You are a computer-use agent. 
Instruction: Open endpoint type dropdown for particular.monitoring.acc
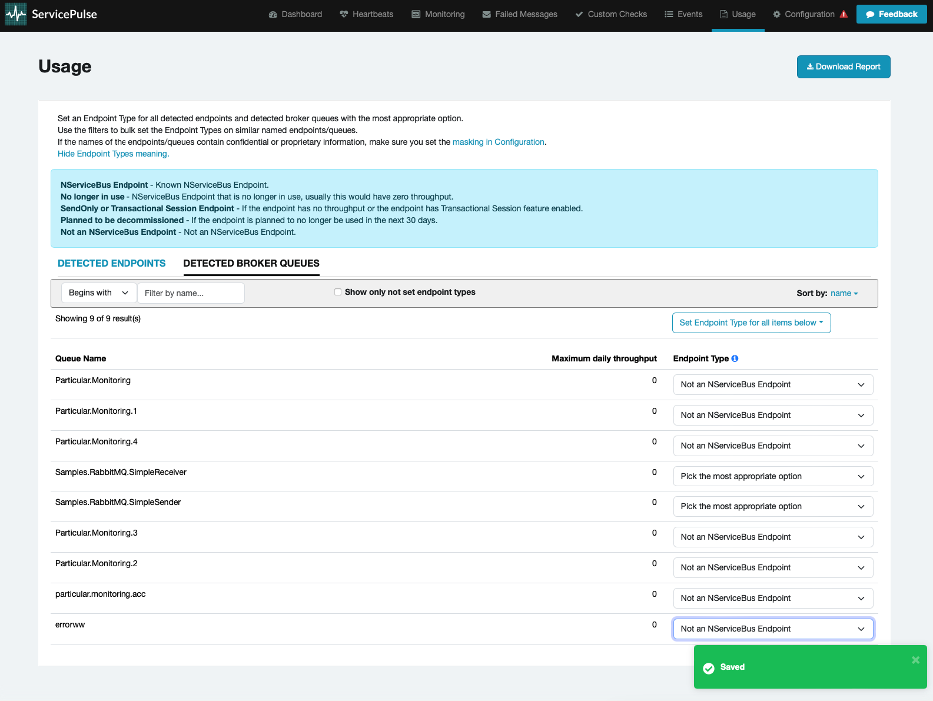point(773,598)
